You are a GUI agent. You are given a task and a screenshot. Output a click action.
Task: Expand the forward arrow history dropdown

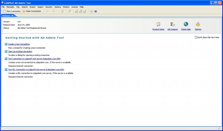[x=56, y=11]
